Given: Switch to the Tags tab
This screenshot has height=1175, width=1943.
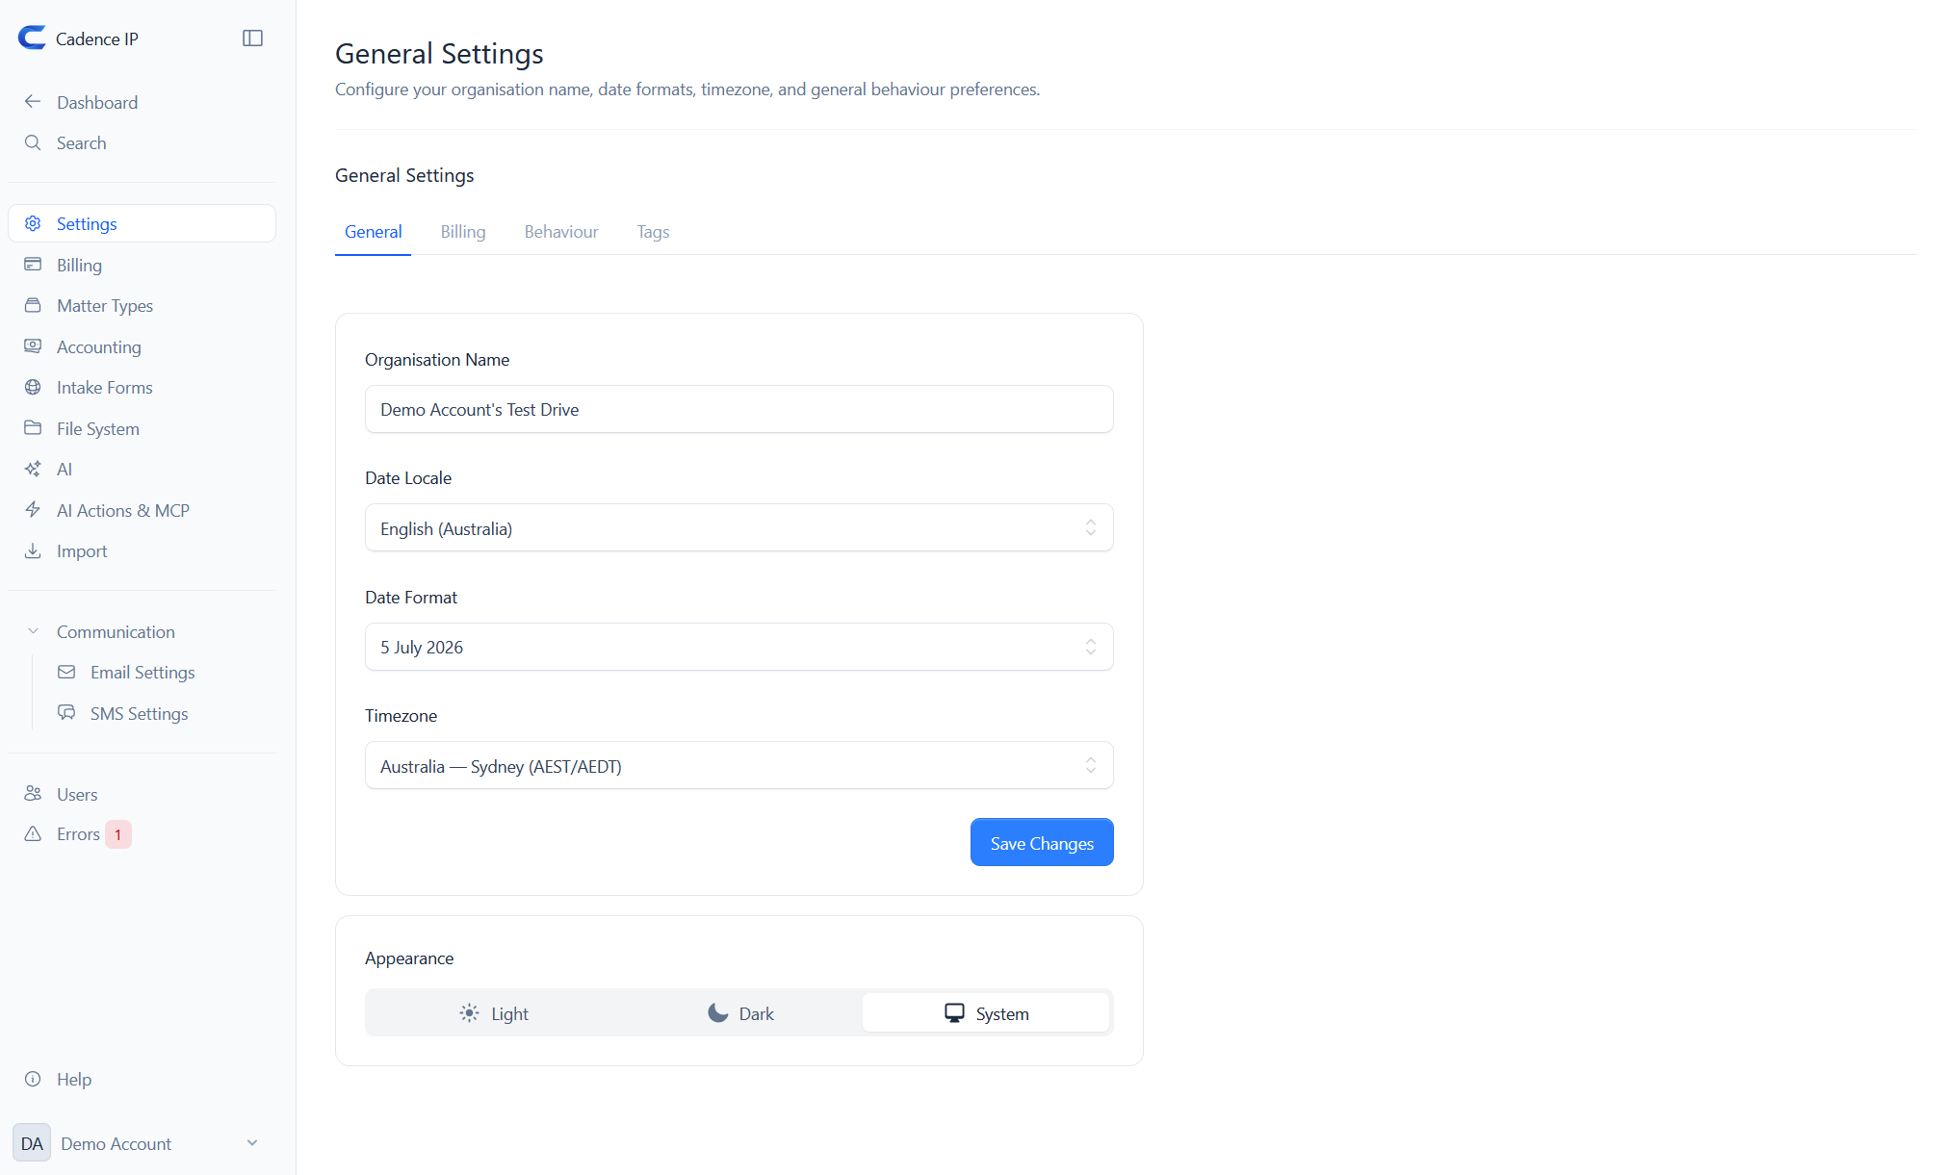Looking at the screenshot, I should coord(653,232).
